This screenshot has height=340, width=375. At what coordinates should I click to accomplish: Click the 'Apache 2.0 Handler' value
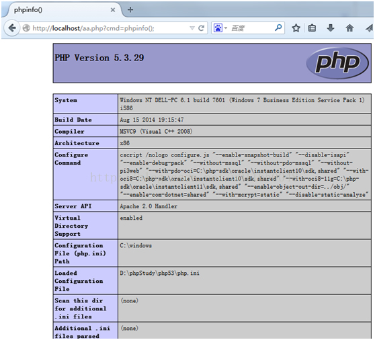[149, 206]
